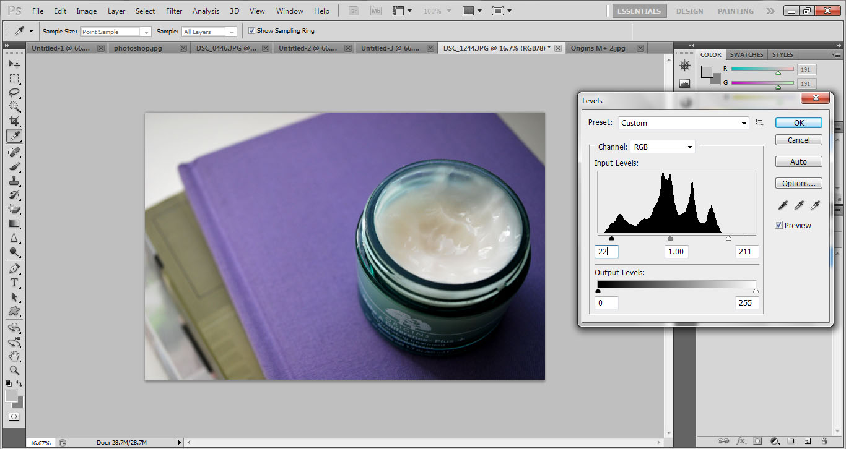The width and height of the screenshot is (846, 449).
Task: Click the midtone input level field showing 1.00
Action: tap(676, 252)
